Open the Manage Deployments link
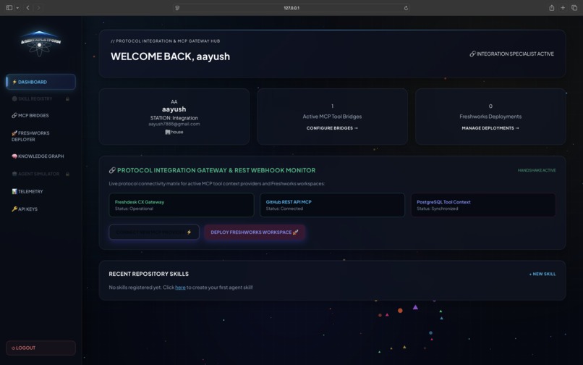583x365 pixels. pyautogui.click(x=490, y=128)
